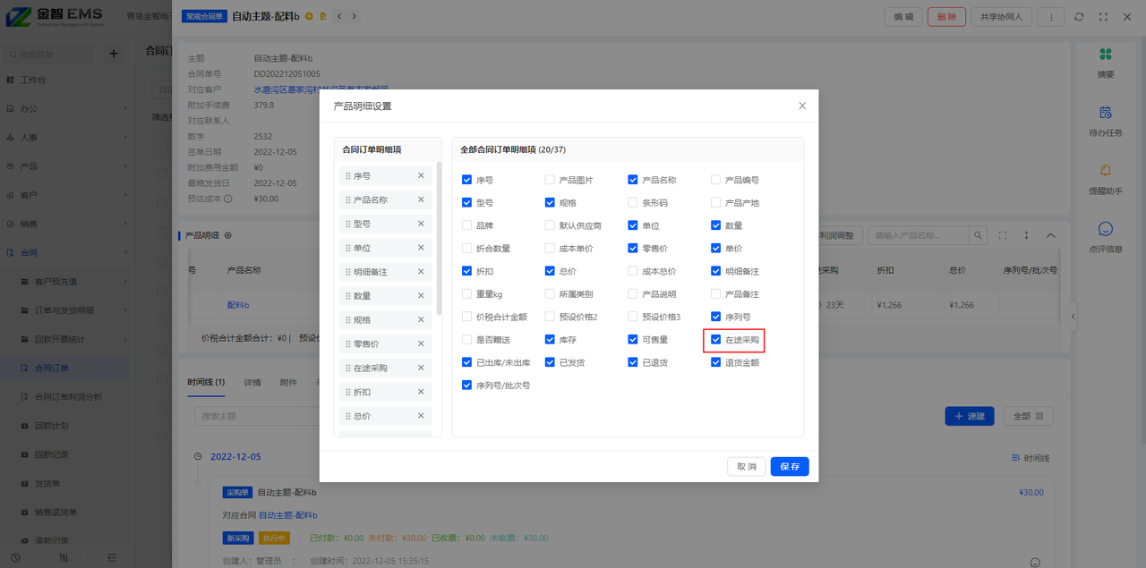
Task: Remove 数量 from the selected items list
Action: click(421, 295)
